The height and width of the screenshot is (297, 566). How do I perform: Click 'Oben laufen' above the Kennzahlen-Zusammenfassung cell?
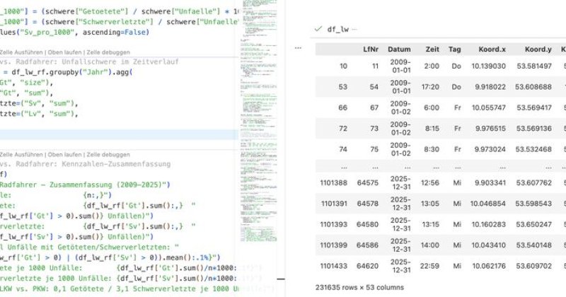[x=64, y=154]
